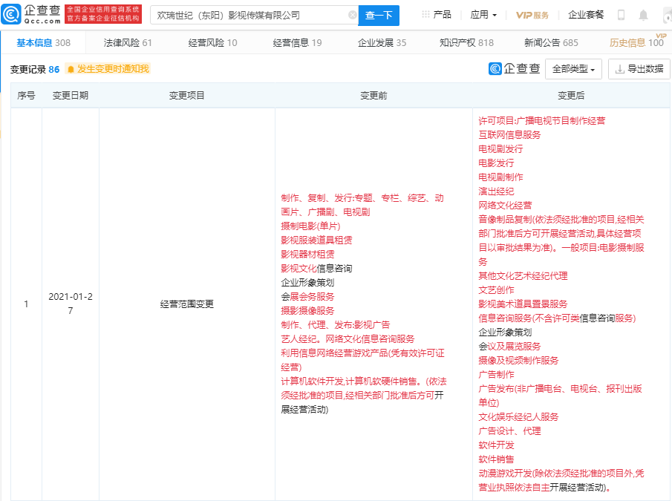Click the 企查查 logo beside 全部类型
Viewport: 672px width, 501px height.
click(515, 68)
